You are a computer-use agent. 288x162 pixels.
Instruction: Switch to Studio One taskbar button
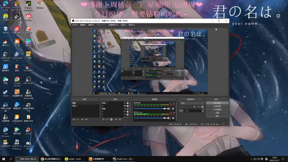point(123,159)
